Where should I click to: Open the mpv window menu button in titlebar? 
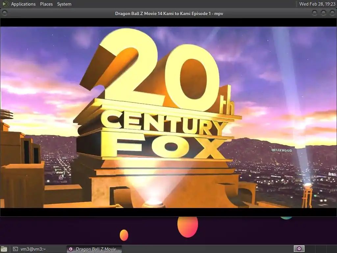point(4,13)
